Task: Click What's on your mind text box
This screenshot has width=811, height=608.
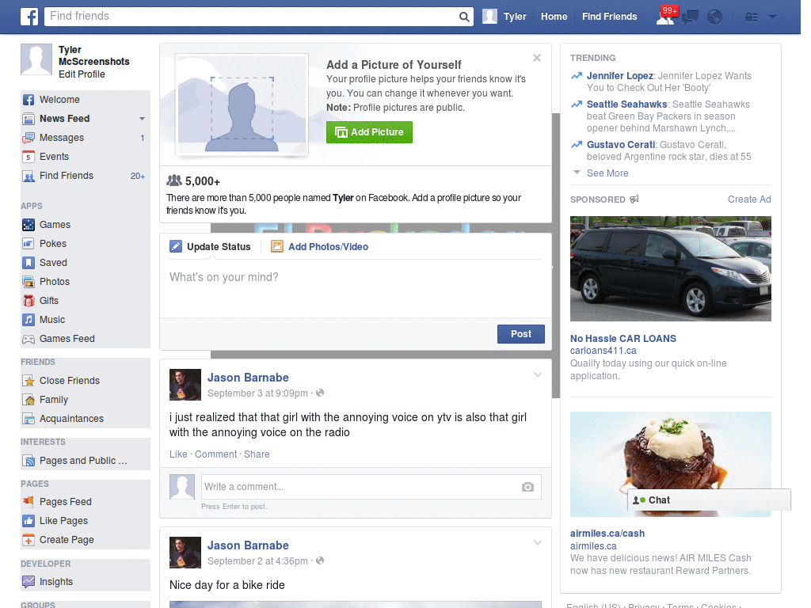Action: pos(356,290)
